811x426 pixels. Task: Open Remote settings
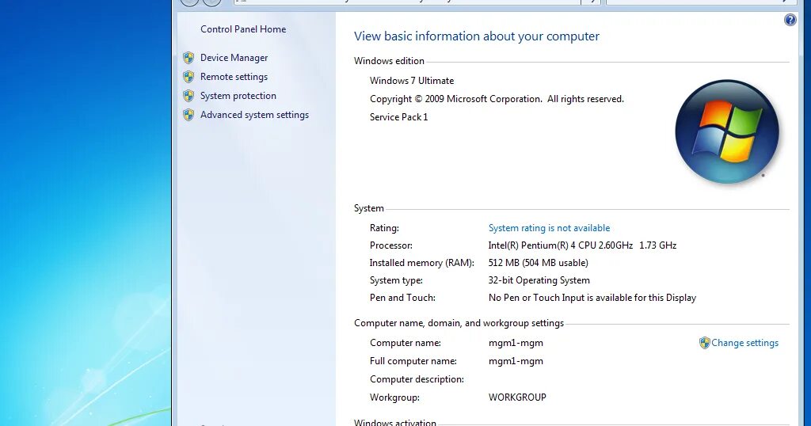[234, 77]
